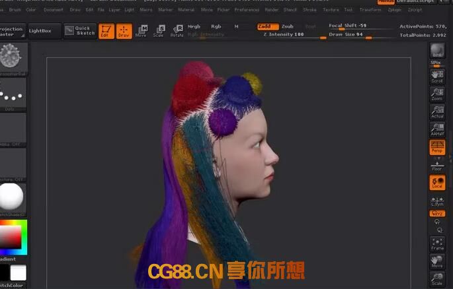Image resolution: width=453 pixels, height=289 pixels.
Task: Click the Menus button at top right
Action: click(386, 2)
